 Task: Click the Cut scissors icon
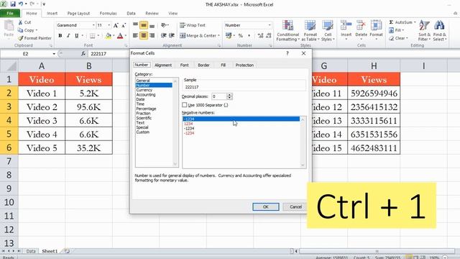coord(20,22)
